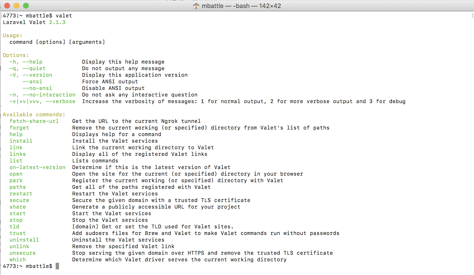The height and width of the screenshot is (275, 474).
Task: Click the '--no-interaction' option text
Action: (x=49, y=95)
